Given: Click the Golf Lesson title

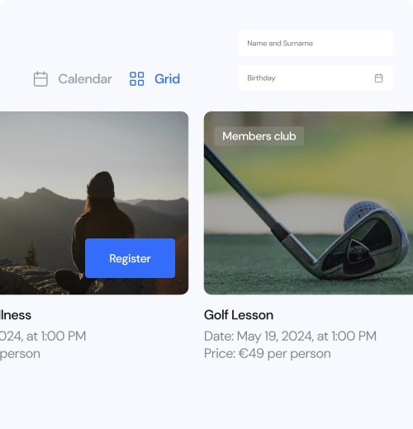Looking at the screenshot, I should pyautogui.click(x=239, y=315).
